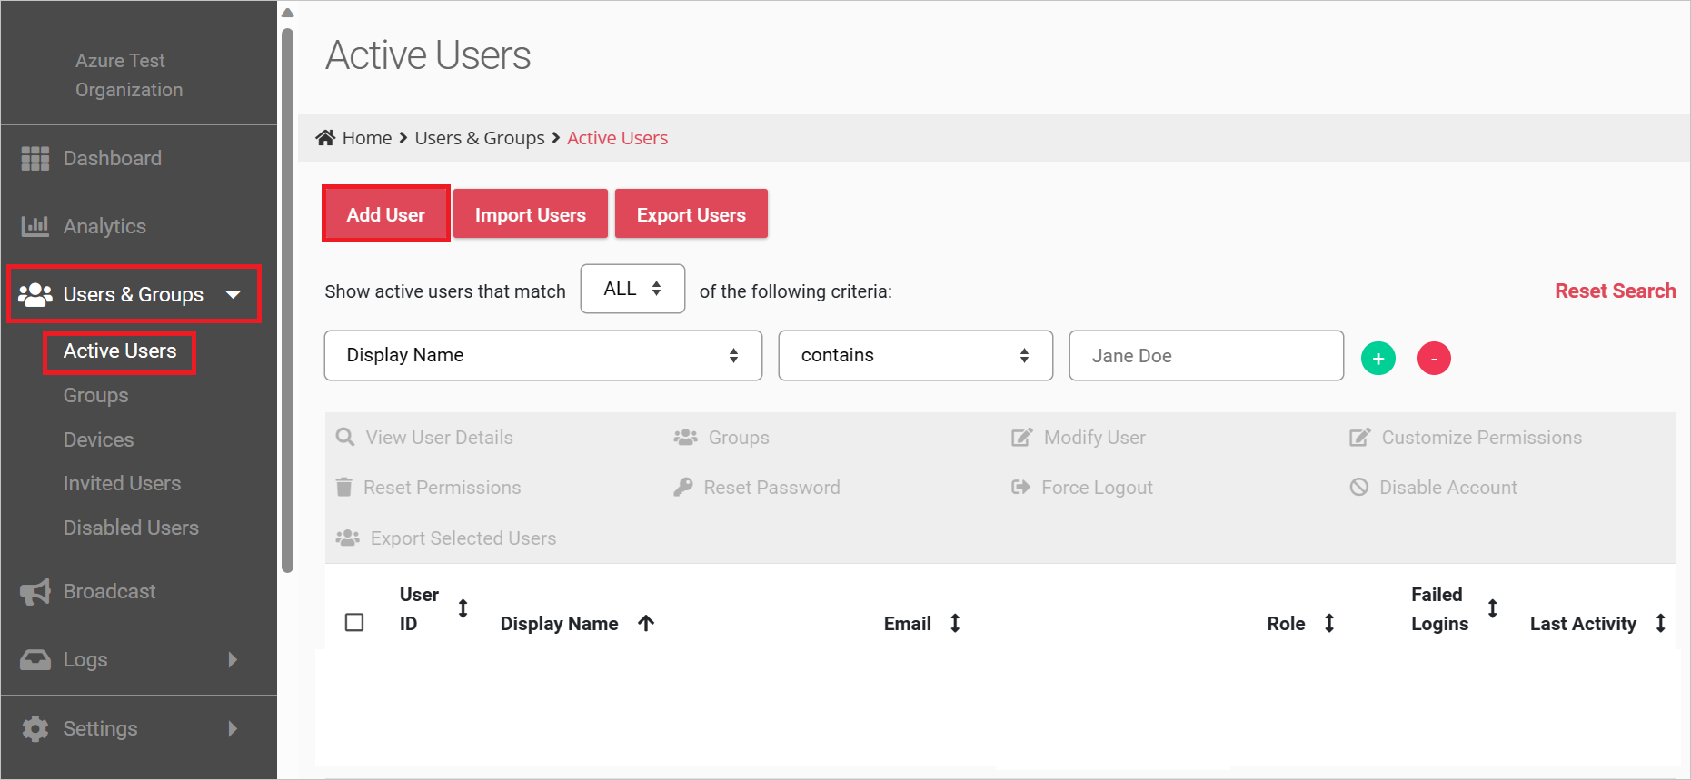Click the Add User button
Screen dimensions: 1691x780
pyautogui.click(x=386, y=214)
